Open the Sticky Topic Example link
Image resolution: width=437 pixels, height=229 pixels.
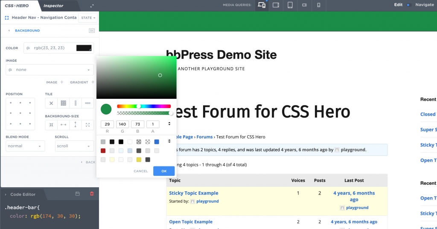click(194, 193)
